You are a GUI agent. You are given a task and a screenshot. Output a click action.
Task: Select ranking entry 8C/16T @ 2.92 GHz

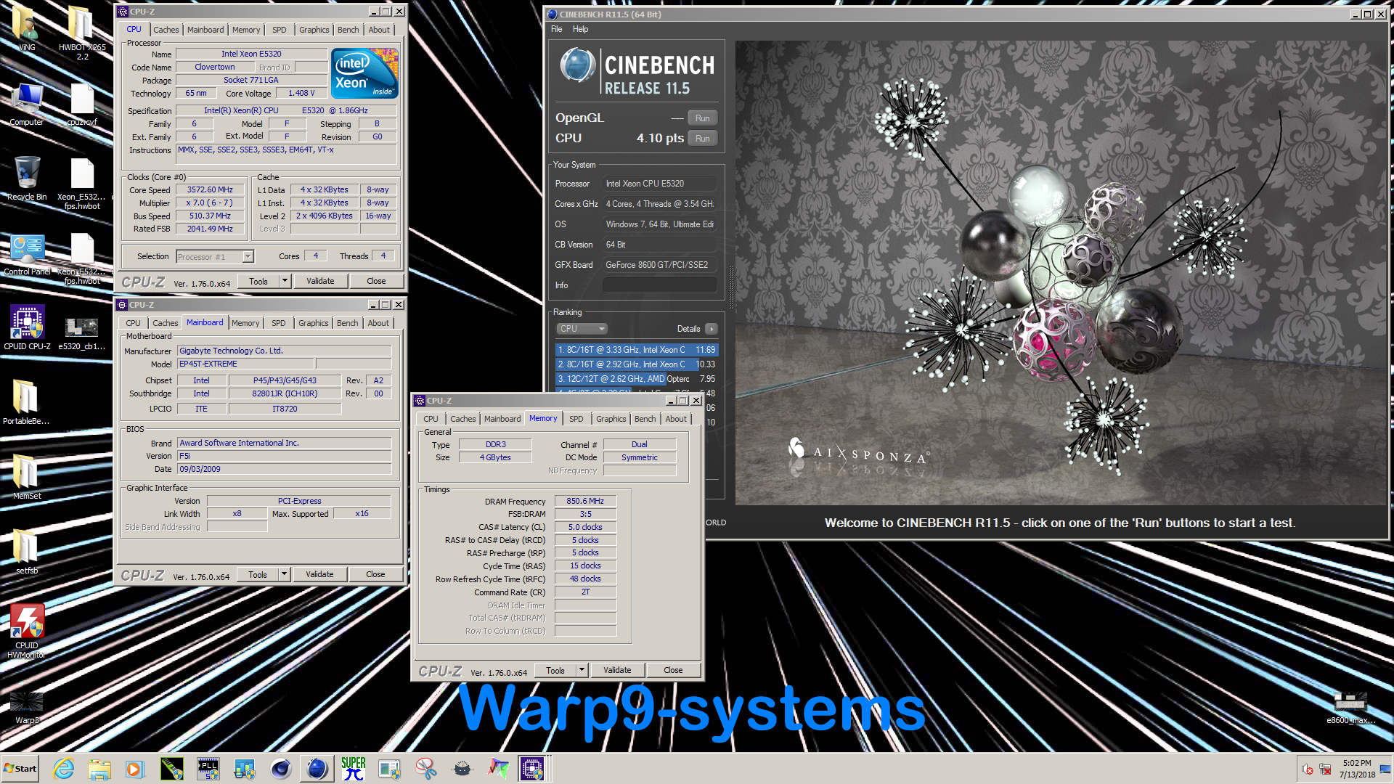[x=637, y=364]
